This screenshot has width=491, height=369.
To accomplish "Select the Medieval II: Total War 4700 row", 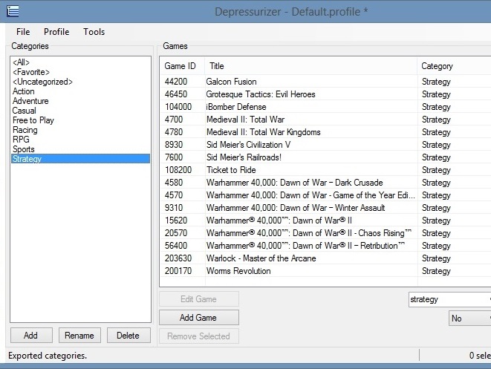I will click(x=325, y=120).
